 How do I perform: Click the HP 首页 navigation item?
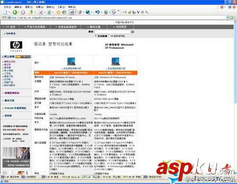[10, 27]
